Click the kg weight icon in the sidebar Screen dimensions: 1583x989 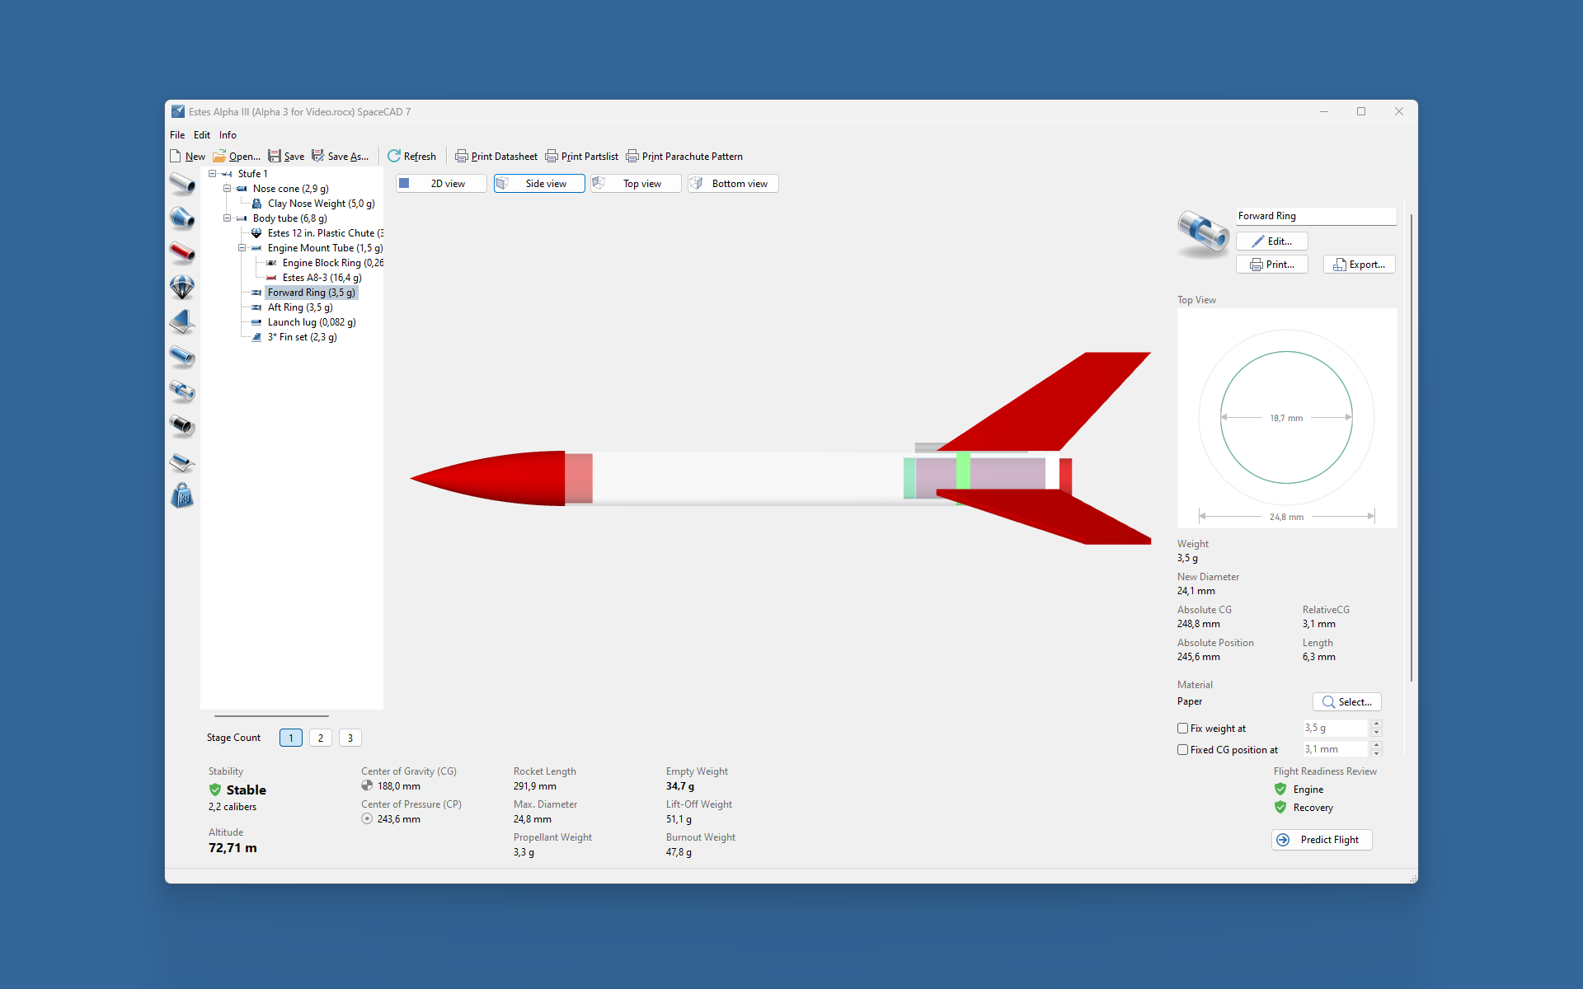point(182,496)
